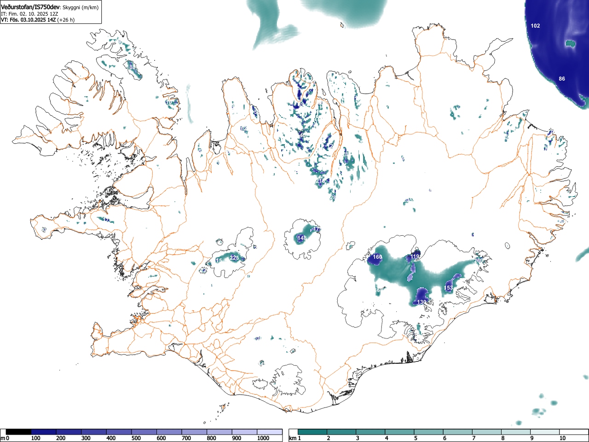This screenshot has width=589, height=442.
Task: Click the '225' value on the western glacier
Action: 234,258
